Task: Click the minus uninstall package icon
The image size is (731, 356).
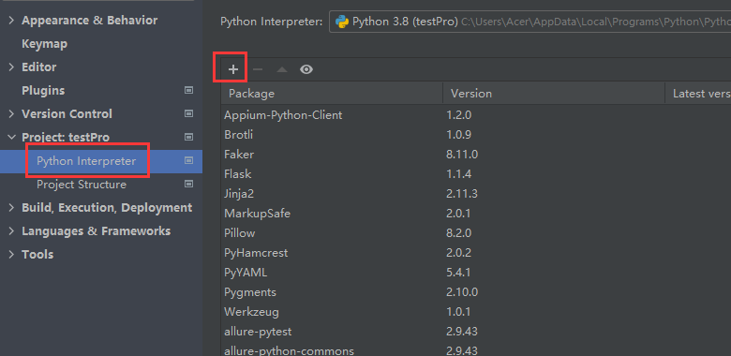Action: pyautogui.click(x=258, y=69)
